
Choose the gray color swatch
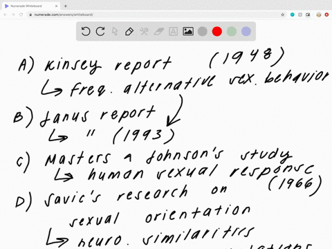(x=203, y=31)
